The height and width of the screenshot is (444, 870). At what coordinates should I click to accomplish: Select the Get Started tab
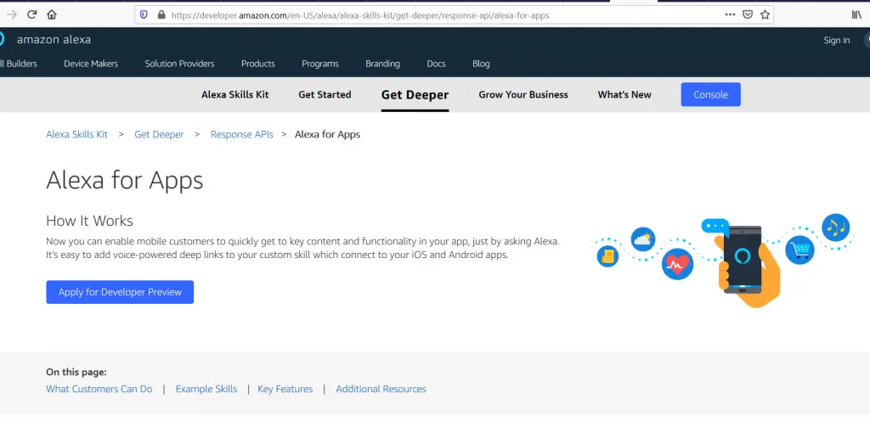point(325,95)
